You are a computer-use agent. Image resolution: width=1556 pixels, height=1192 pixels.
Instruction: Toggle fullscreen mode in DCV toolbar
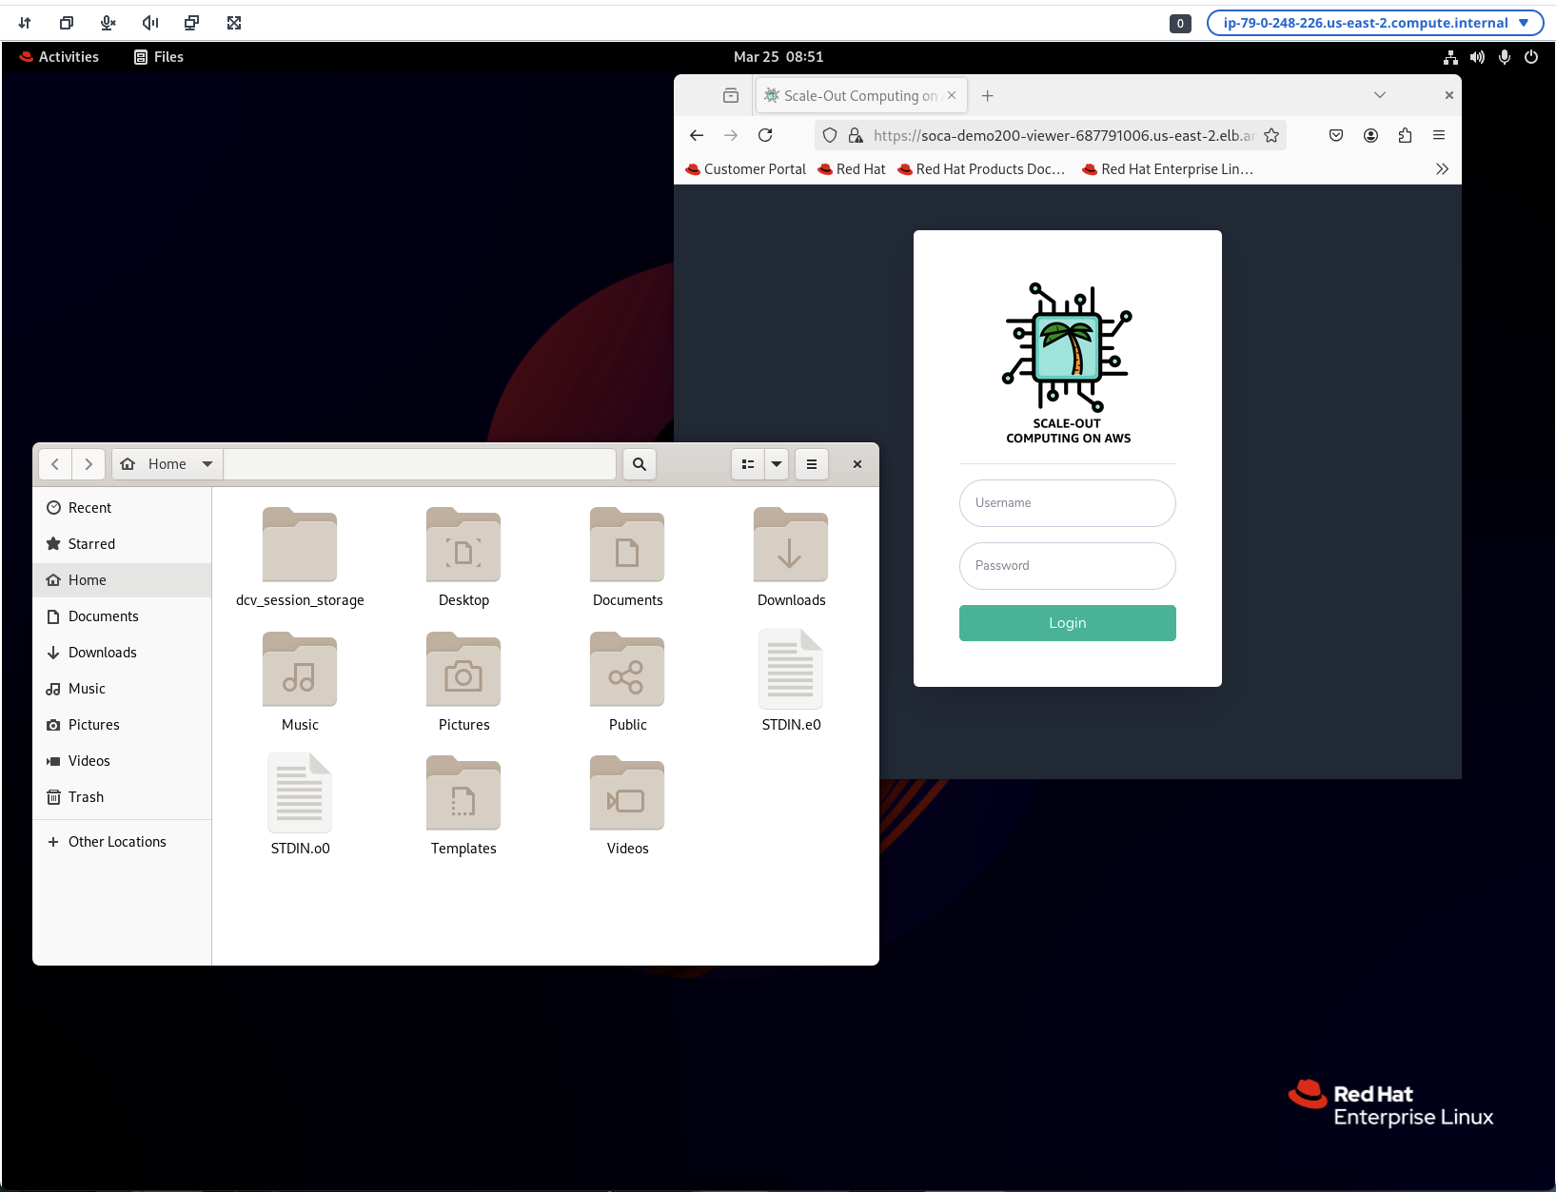[234, 23]
